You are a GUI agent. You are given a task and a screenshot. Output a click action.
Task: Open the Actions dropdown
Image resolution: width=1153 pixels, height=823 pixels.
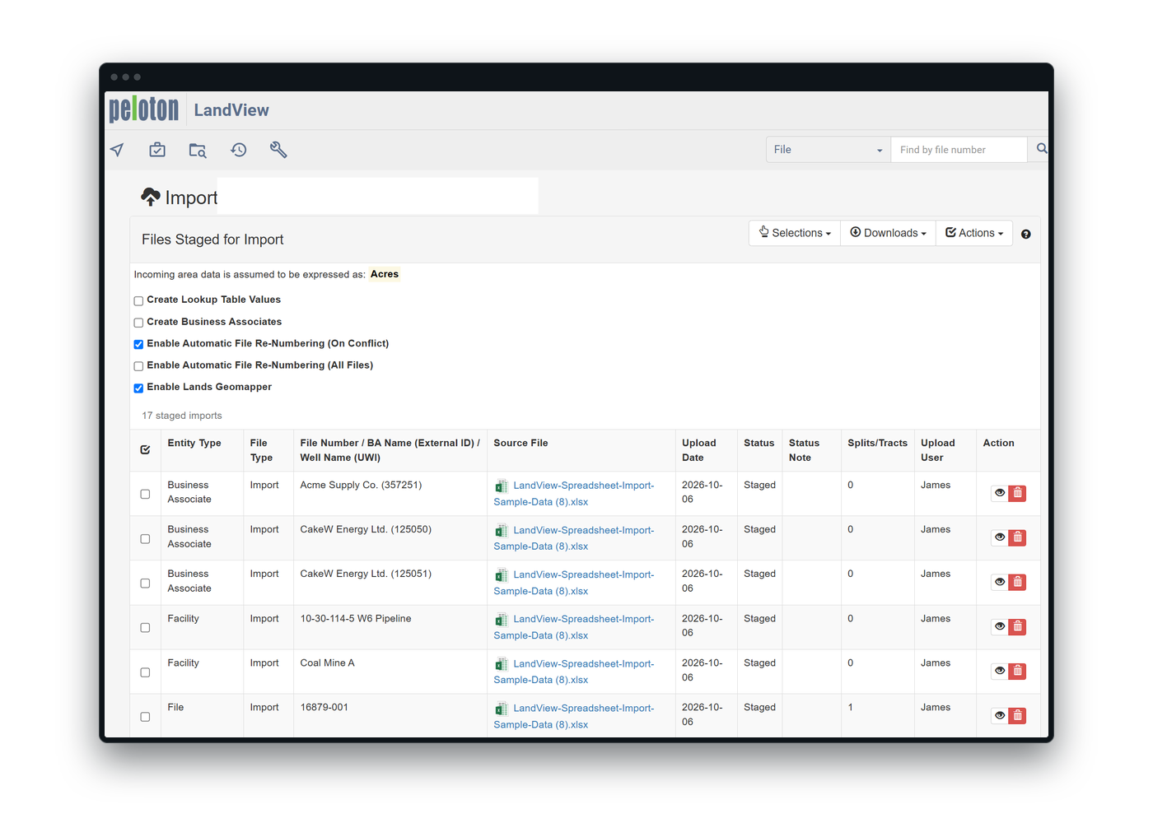click(x=974, y=233)
